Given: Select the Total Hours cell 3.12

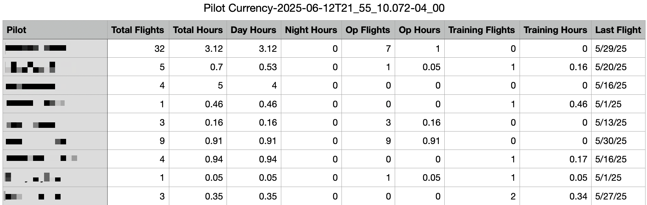Looking at the screenshot, I should point(198,48).
